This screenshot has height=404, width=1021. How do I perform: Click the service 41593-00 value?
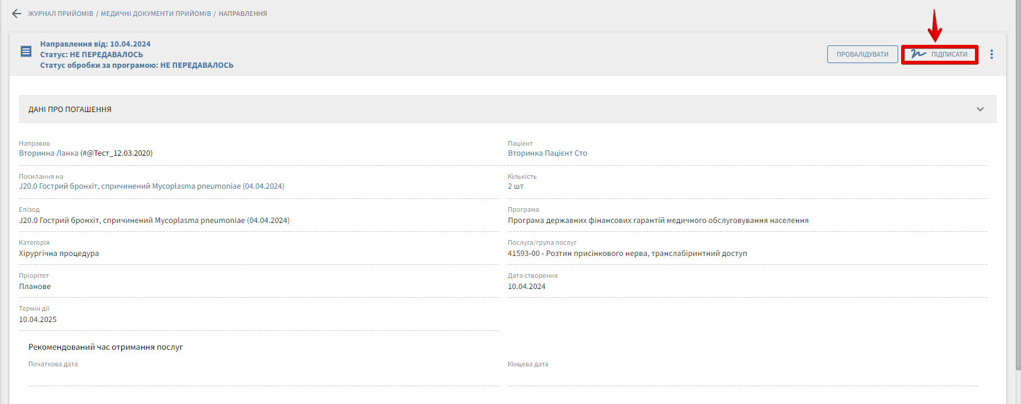pos(627,254)
